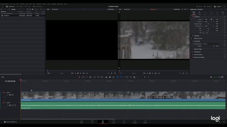Click the blue Marker icon
The width and height of the screenshot is (227, 127).
point(121,77)
